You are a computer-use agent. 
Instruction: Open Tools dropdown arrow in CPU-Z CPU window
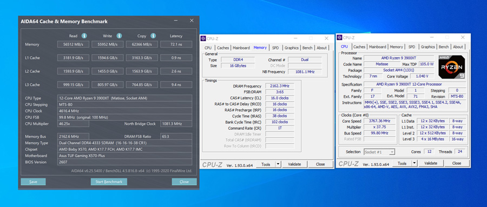click(x=414, y=163)
